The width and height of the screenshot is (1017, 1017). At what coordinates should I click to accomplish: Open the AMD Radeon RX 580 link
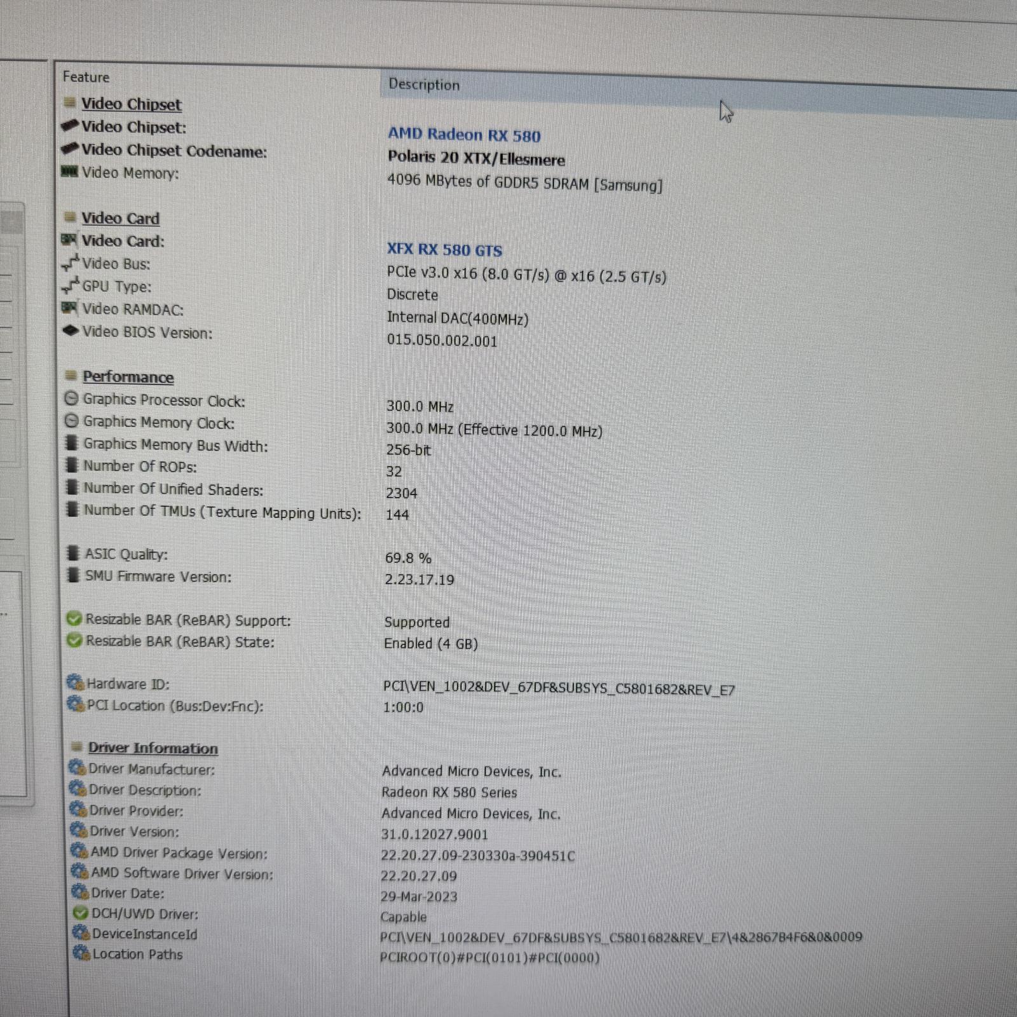[464, 135]
